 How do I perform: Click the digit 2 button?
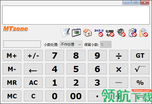[76, 83]
